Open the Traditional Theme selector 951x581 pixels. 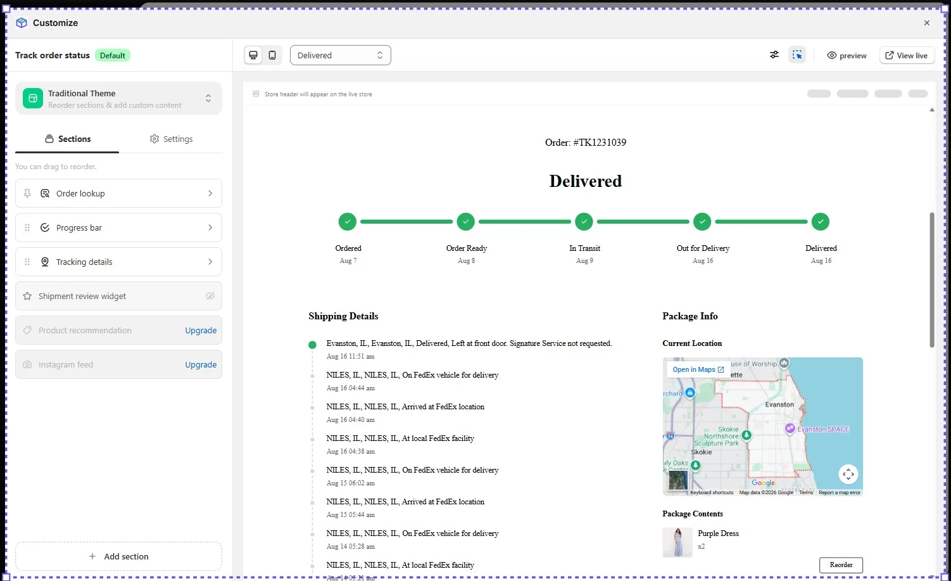tap(118, 98)
